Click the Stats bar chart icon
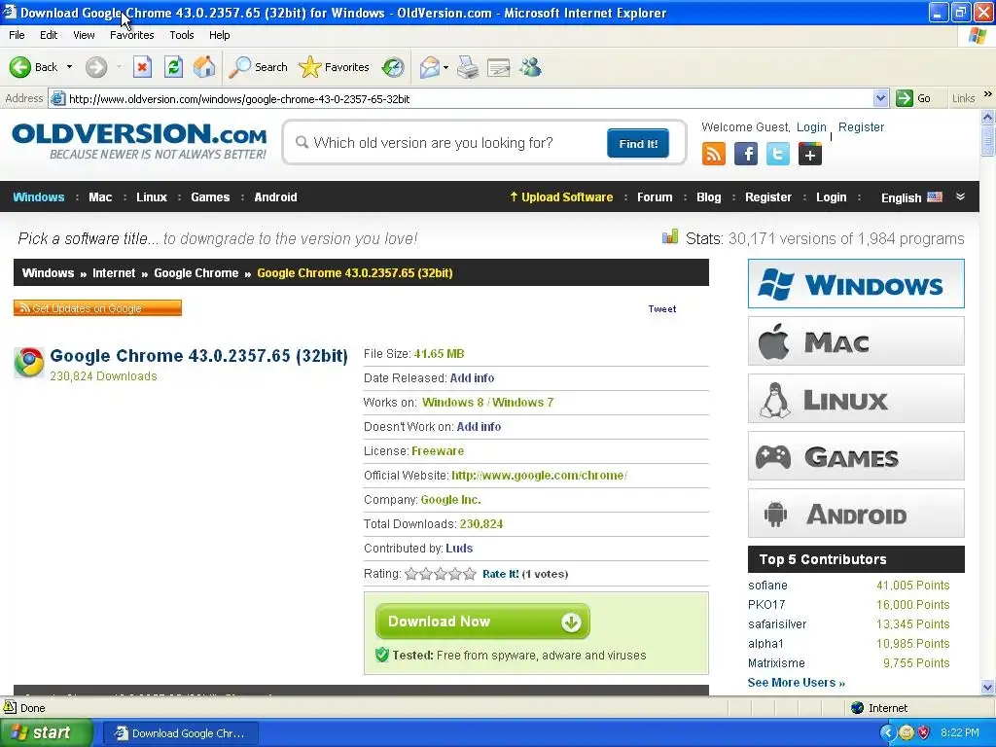 coord(670,237)
